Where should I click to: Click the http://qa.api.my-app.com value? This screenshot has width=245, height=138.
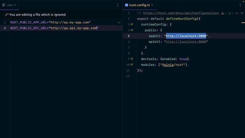click(73, 28)
